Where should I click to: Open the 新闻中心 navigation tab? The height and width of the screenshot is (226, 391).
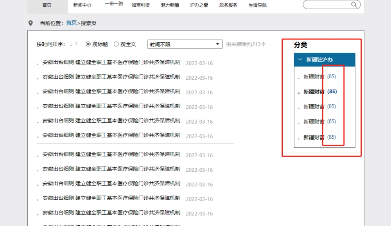click(82, 5)
